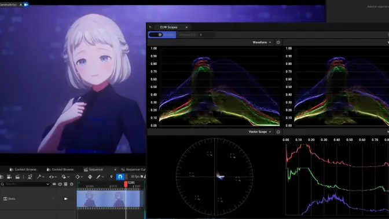Close the EUW Scopes tab

(x=186, y=27)
